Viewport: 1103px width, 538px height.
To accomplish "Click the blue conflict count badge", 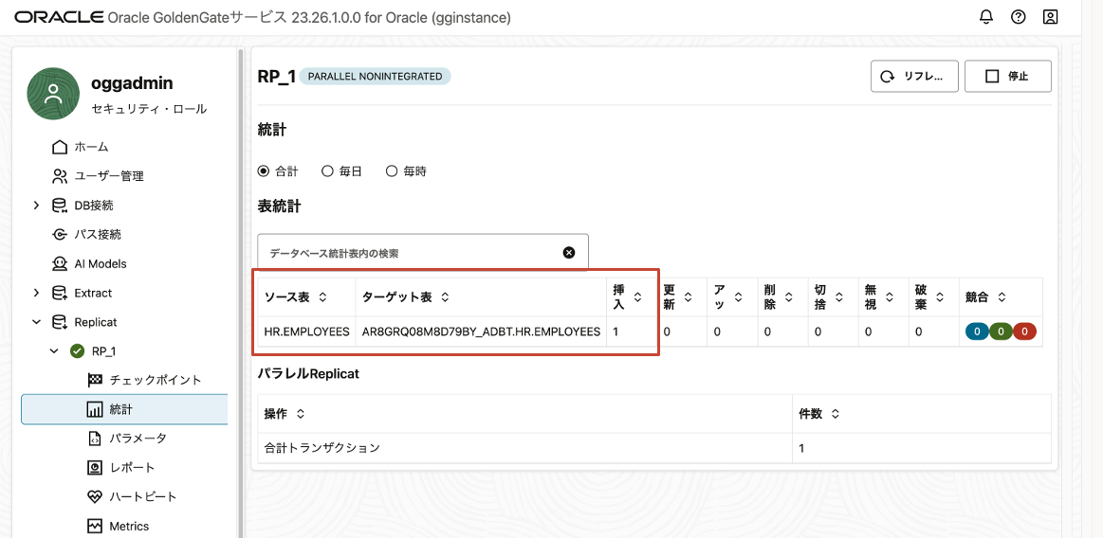I will [x=976, y=332].
